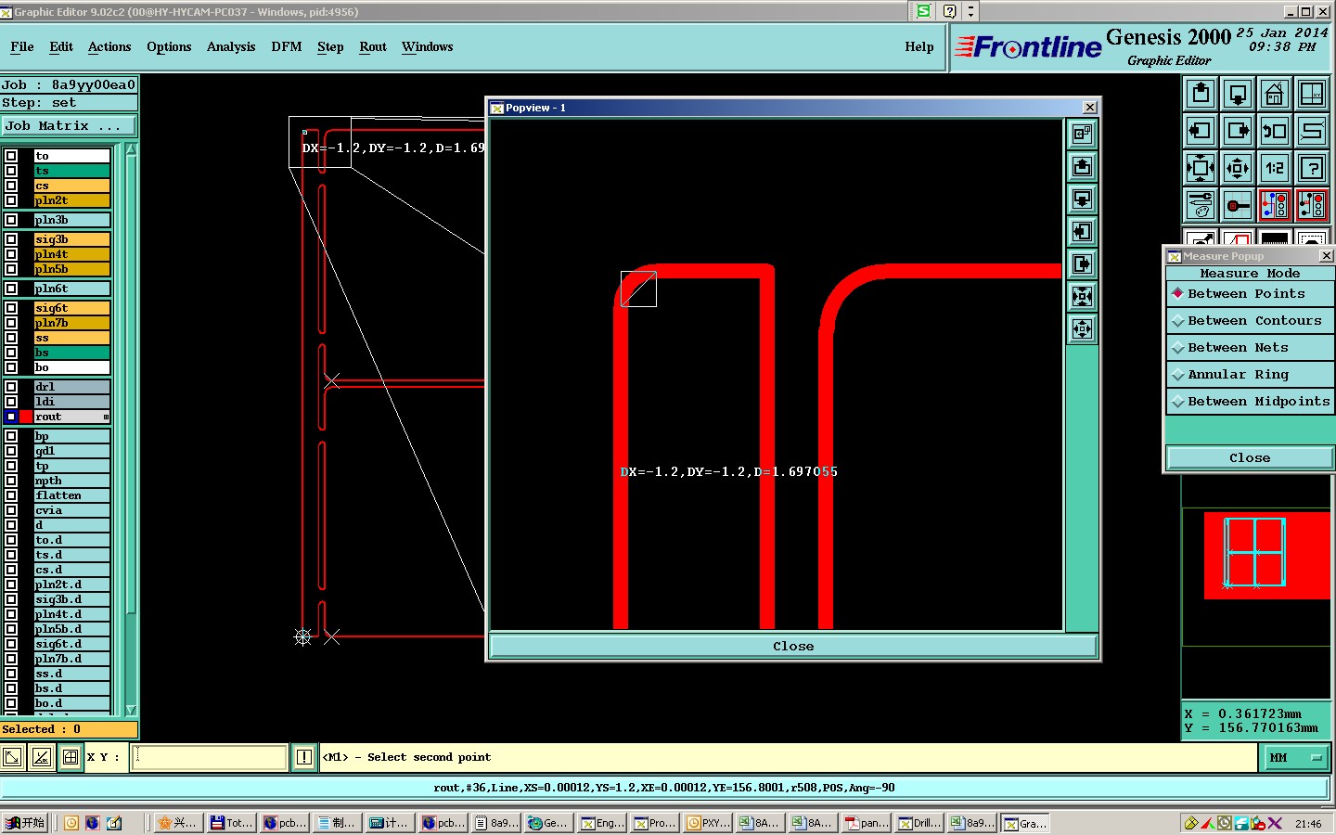Toggle the 'sig6t' layer display checkbox

tap(11, 308)
